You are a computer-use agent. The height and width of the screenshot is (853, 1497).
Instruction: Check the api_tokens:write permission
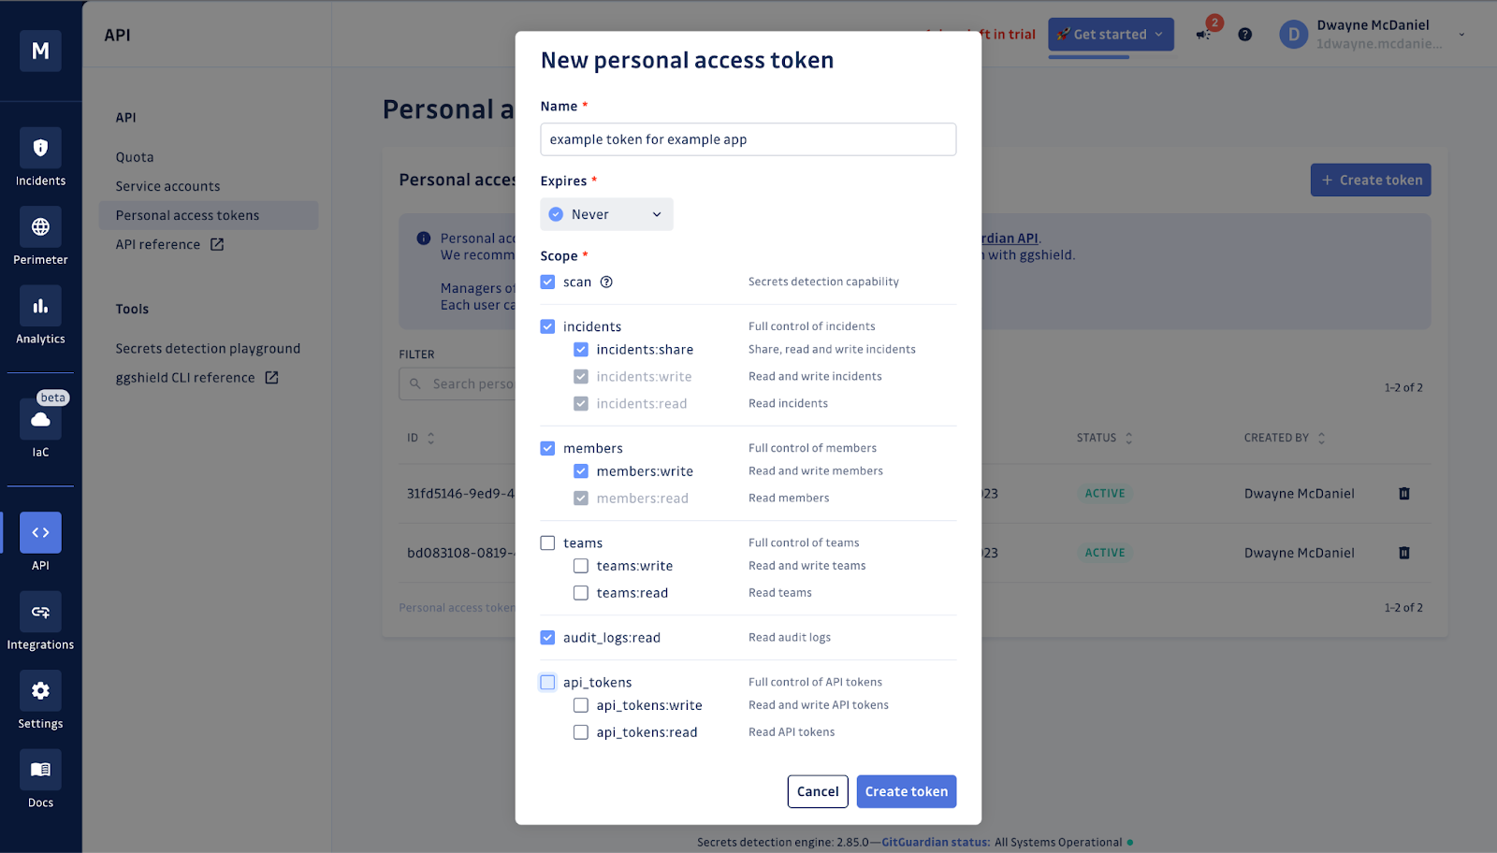click(581, 705)
